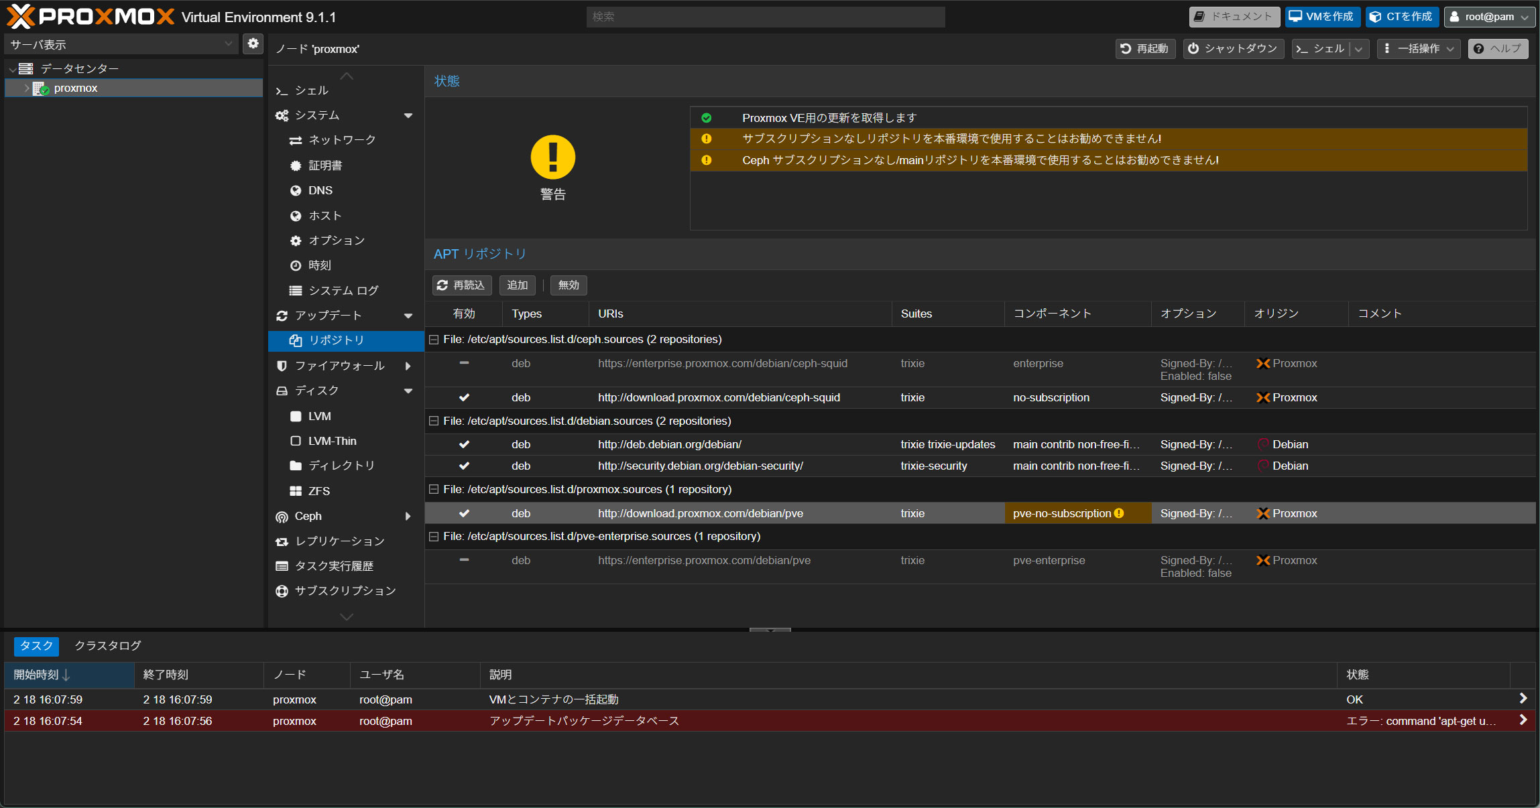The height and width of the screenshot is (808, 1540).
Task: Toggle enabled checkmark of deb.debian.org repository
Action: click(x=464, y=444)
